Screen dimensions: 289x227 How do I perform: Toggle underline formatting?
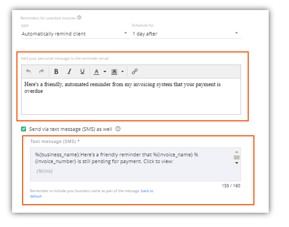click(82, 71)
